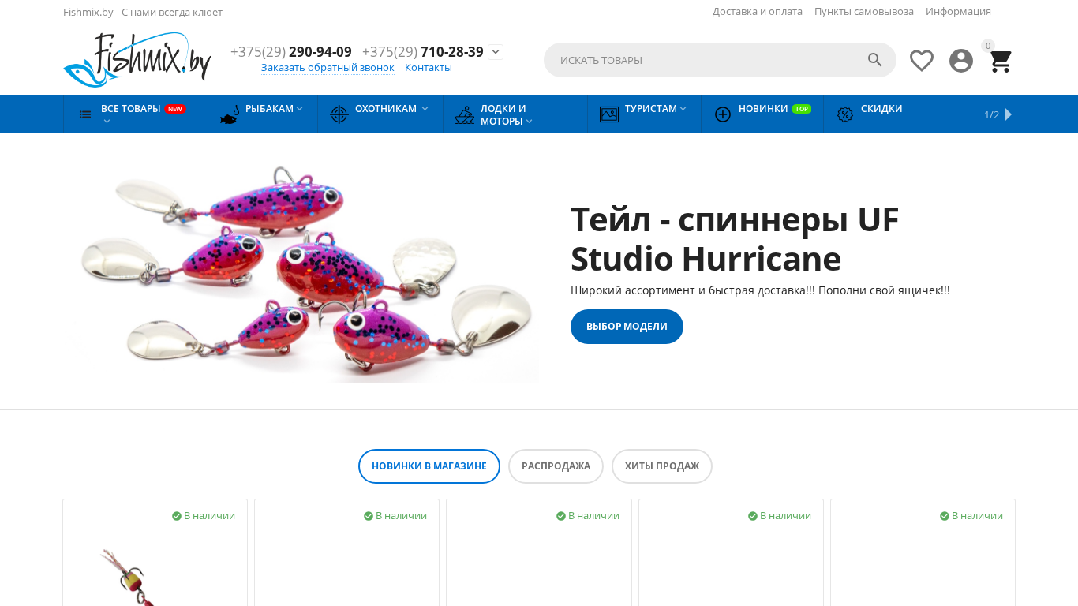Click Заказать обратный звонок link
Screen dimensions: 1078x606
(328, 68)
